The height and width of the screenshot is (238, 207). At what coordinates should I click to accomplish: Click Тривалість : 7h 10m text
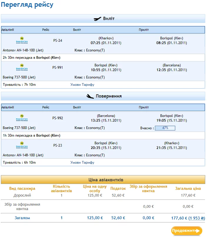(x=19, y=85)
